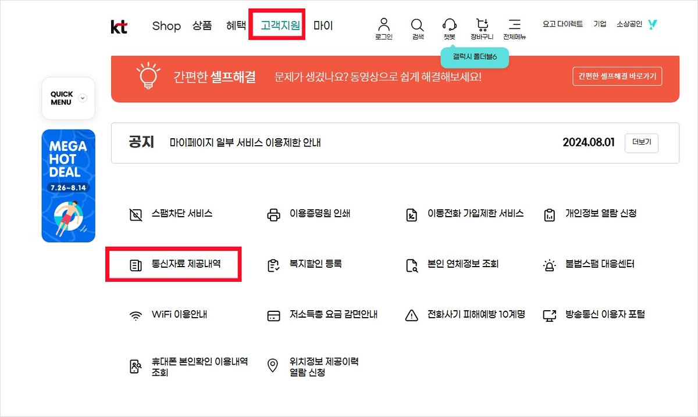Click the 이용증명원 인쇄 printer icon
The width and height of the screenshot is (698, 417).
click(273, 214)
